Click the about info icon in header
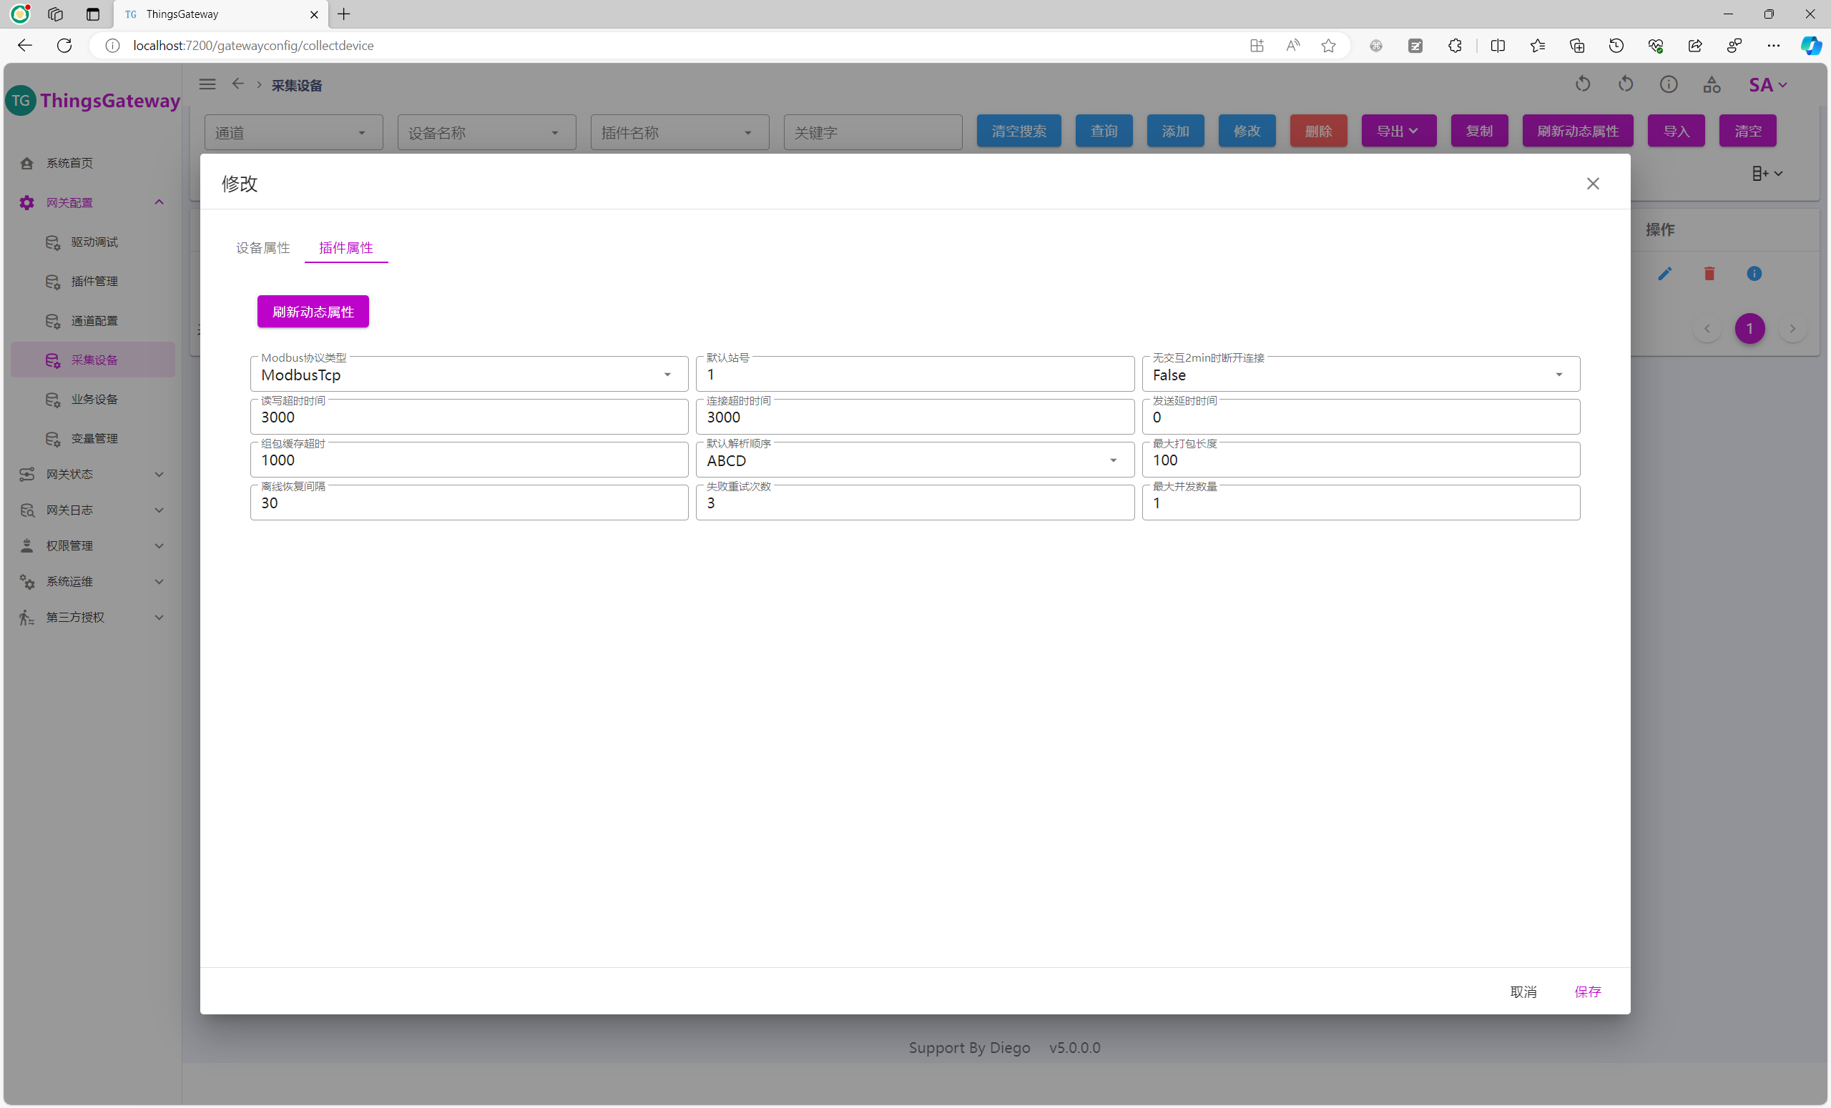Screen dimensions: 1831x1108 [x=1668, y=84]
